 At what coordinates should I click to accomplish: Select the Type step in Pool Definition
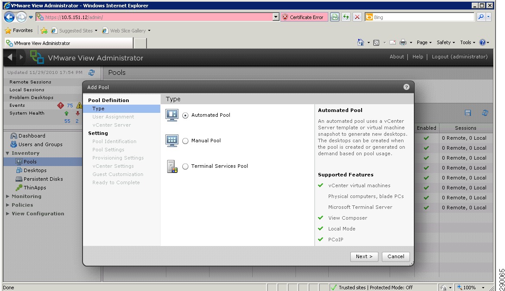point(121,109)
